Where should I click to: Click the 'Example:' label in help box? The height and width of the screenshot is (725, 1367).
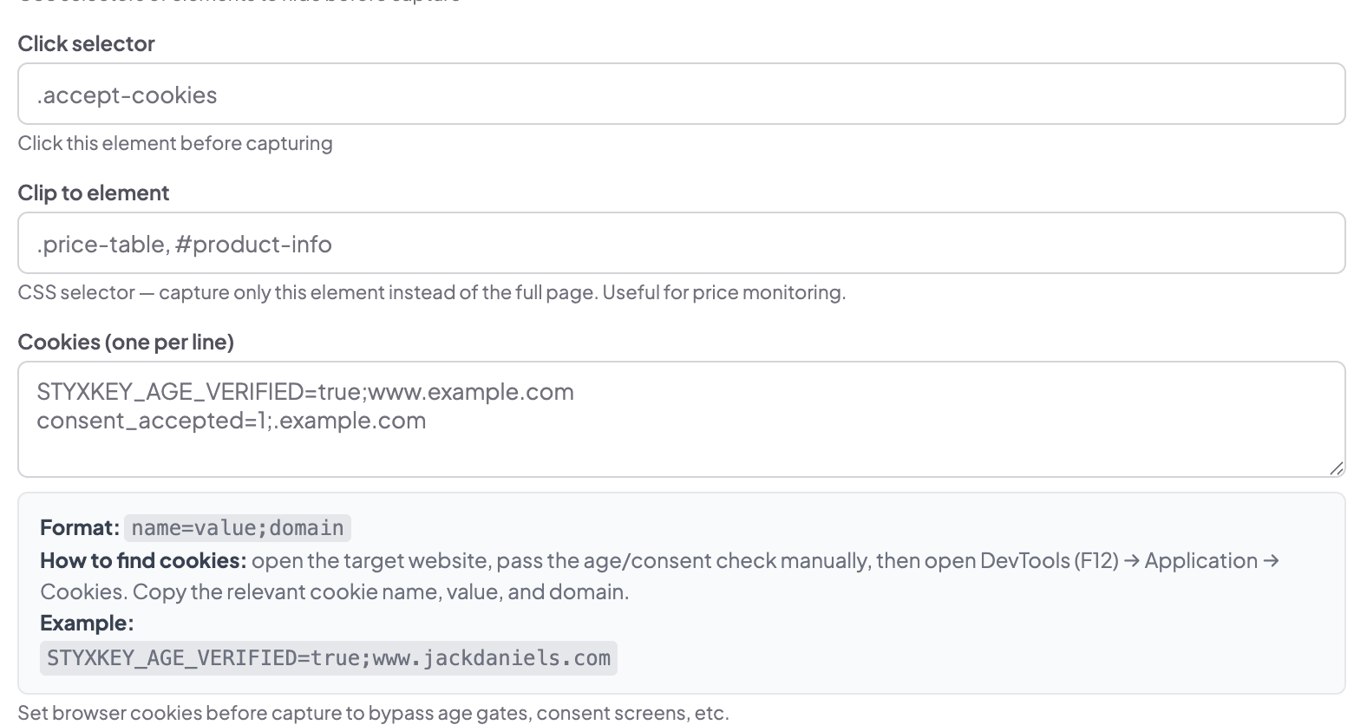[87, 623]
